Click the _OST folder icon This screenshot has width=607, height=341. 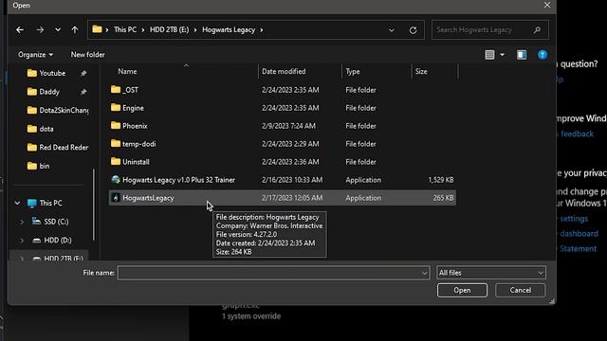tap(116, 90)
